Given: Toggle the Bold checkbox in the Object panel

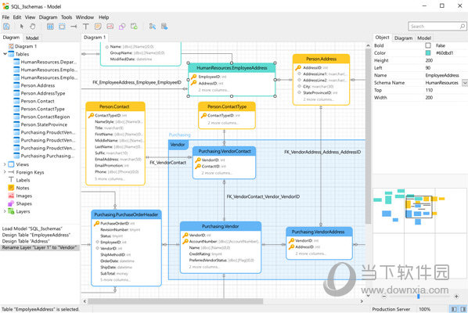Looking at the screenshot, I should coord(428,45).
